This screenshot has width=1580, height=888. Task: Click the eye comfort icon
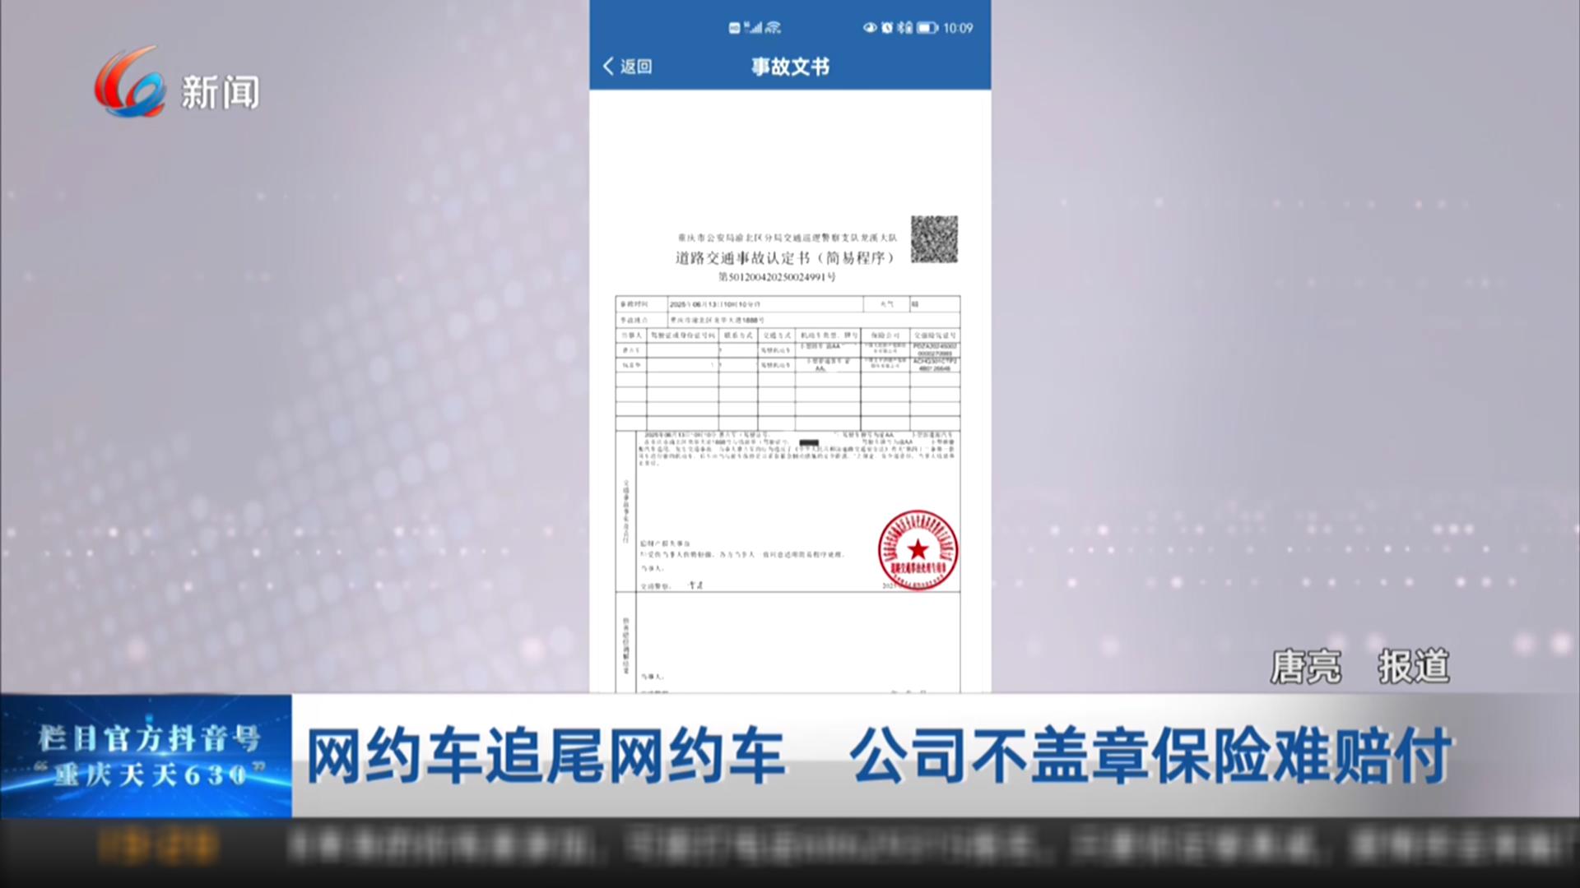pos(870,28)
